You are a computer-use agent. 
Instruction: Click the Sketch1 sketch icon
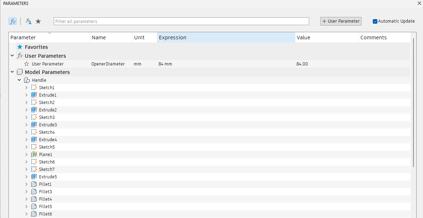(x=34, y=88)
